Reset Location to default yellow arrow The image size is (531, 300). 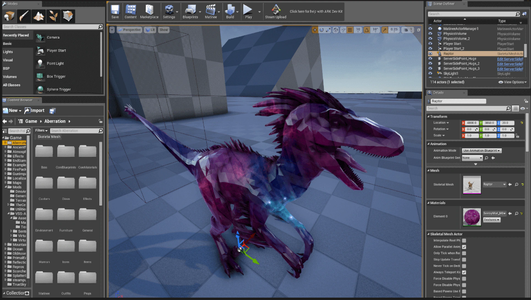point(521,123)
